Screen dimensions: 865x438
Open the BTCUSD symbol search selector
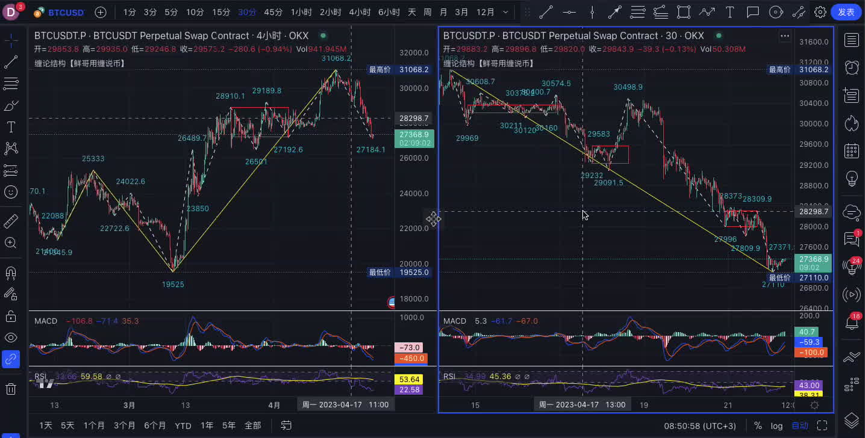click(x=59, y=12)
